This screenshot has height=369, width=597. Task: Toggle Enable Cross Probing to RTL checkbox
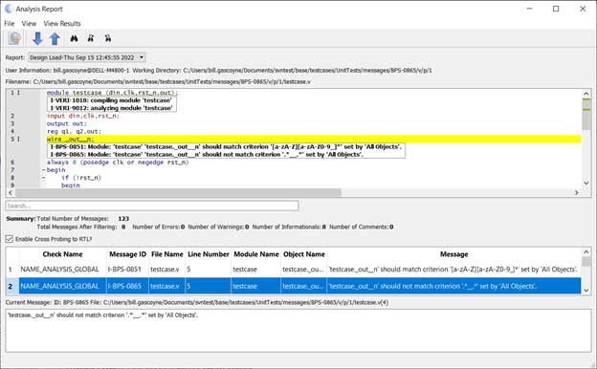point(10,239)
